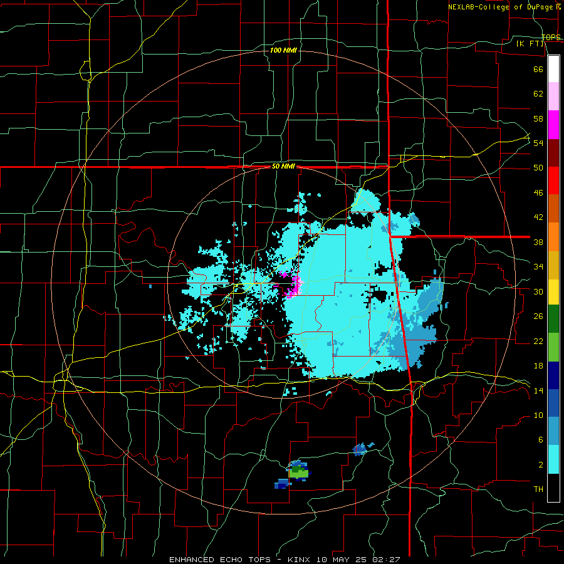Click the legend value '22'

[538, 342]
